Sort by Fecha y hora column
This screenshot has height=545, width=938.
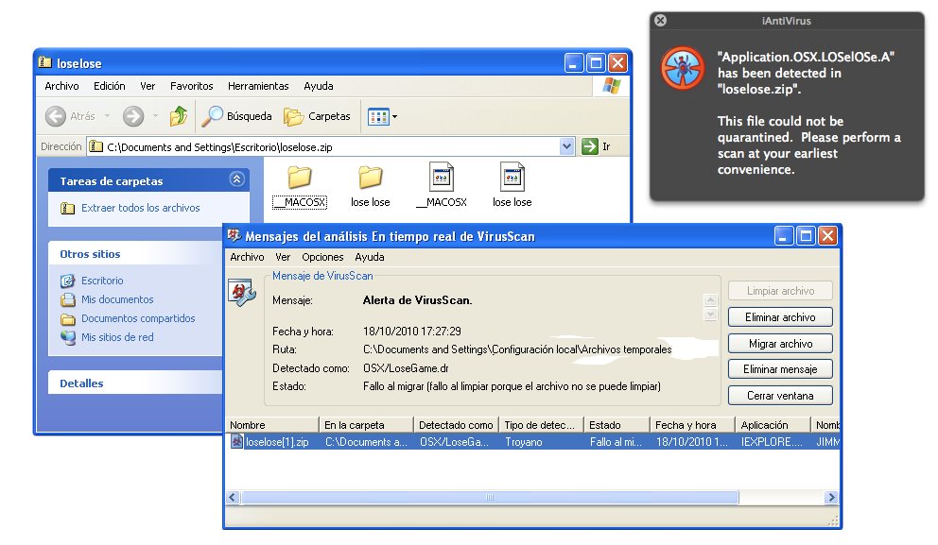(x=692, y=425)
